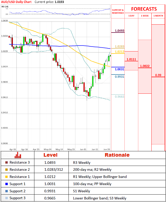166x202 pixels.
Task: Click the SUPPORT & RESISTANCE header
Action: tap(118, 12)
